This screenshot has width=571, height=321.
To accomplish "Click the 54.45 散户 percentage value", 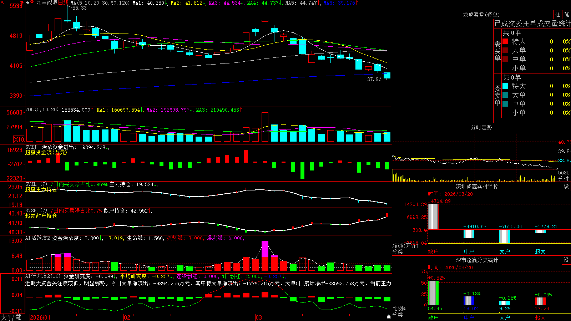I will (x=435, y=309).
